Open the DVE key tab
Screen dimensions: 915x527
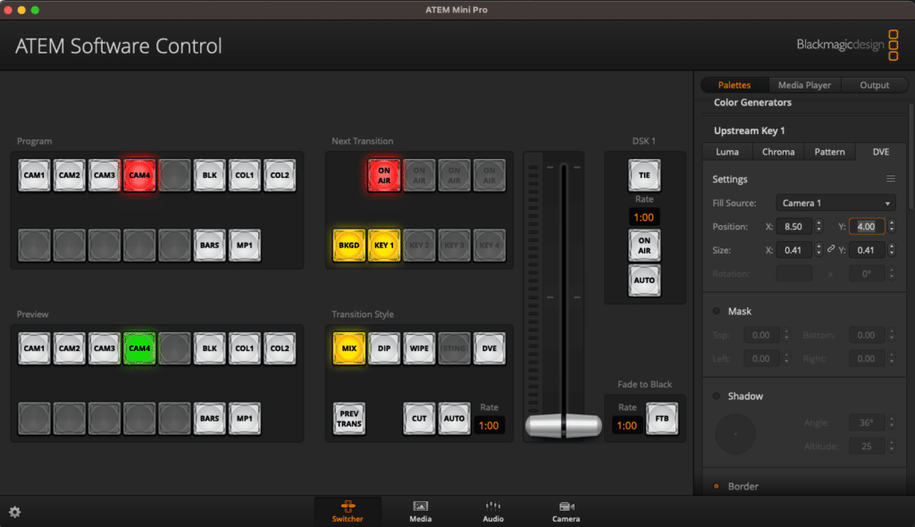(880, 152)
